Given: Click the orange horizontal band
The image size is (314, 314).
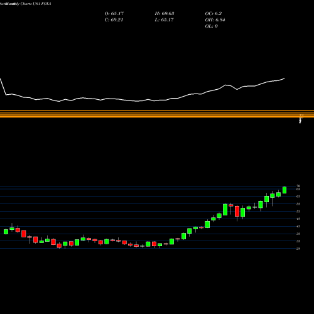Looking at the screenshot, I should point(157,114).
